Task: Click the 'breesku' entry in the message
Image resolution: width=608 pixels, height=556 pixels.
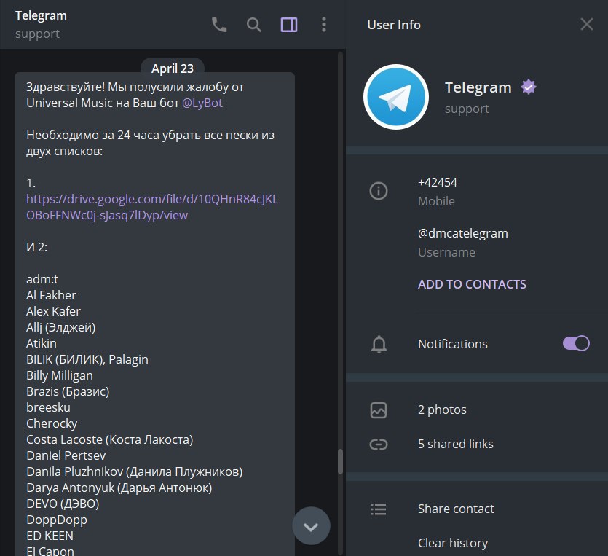Action: click(x=48, y=407)
